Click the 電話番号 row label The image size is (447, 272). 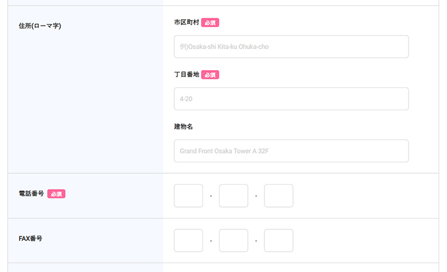coord(31,194)
